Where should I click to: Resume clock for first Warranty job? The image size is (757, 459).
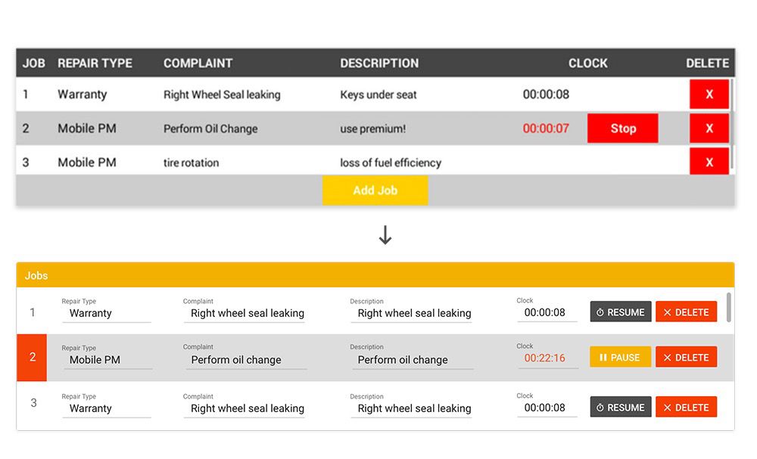pos(621,312)
